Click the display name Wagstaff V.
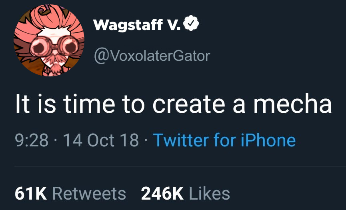The width and height of the screenshot is (346, 210). tap(137, 26)
